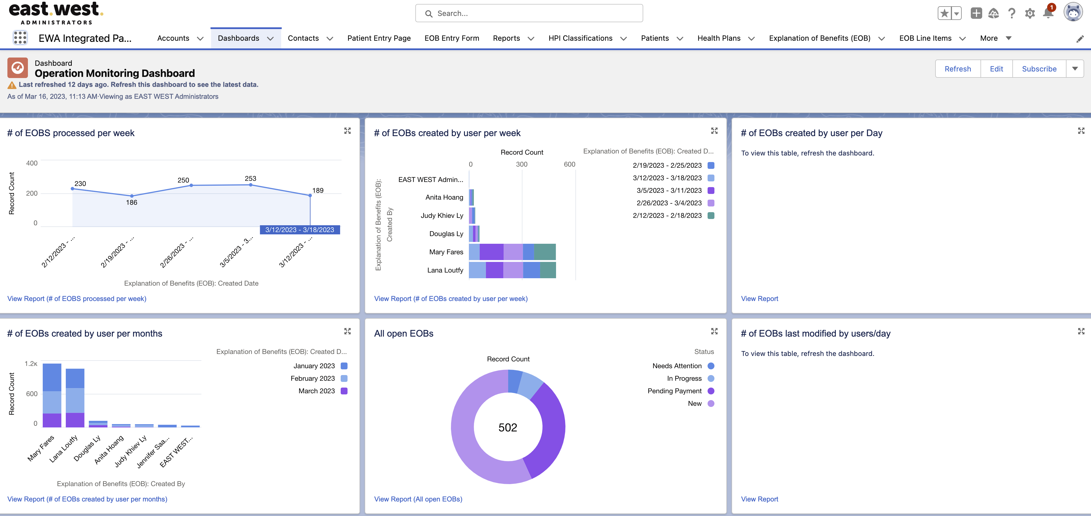
Task: Switch to the Reports tab
Action: [506, 38]
